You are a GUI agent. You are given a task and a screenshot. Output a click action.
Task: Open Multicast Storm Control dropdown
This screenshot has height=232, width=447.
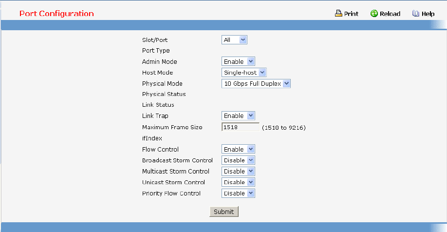[238, 172]
